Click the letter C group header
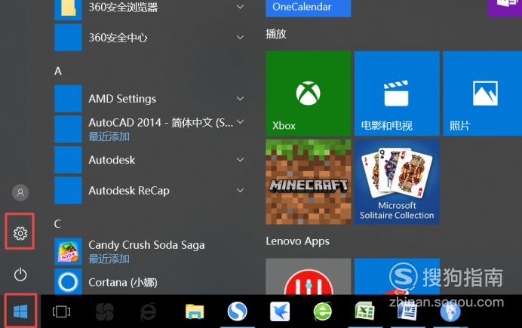This screenshot has height=328, width=522. pyautogui.click(x=57, y=223)
